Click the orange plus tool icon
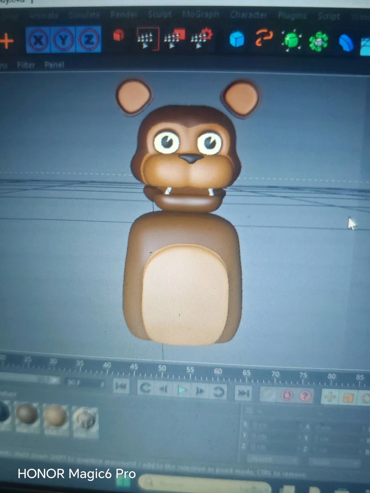 6,41
